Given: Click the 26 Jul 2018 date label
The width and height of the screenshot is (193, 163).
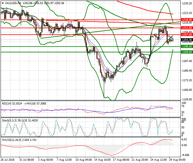Looking at the screenshot, I should click(x=8, y=160).
